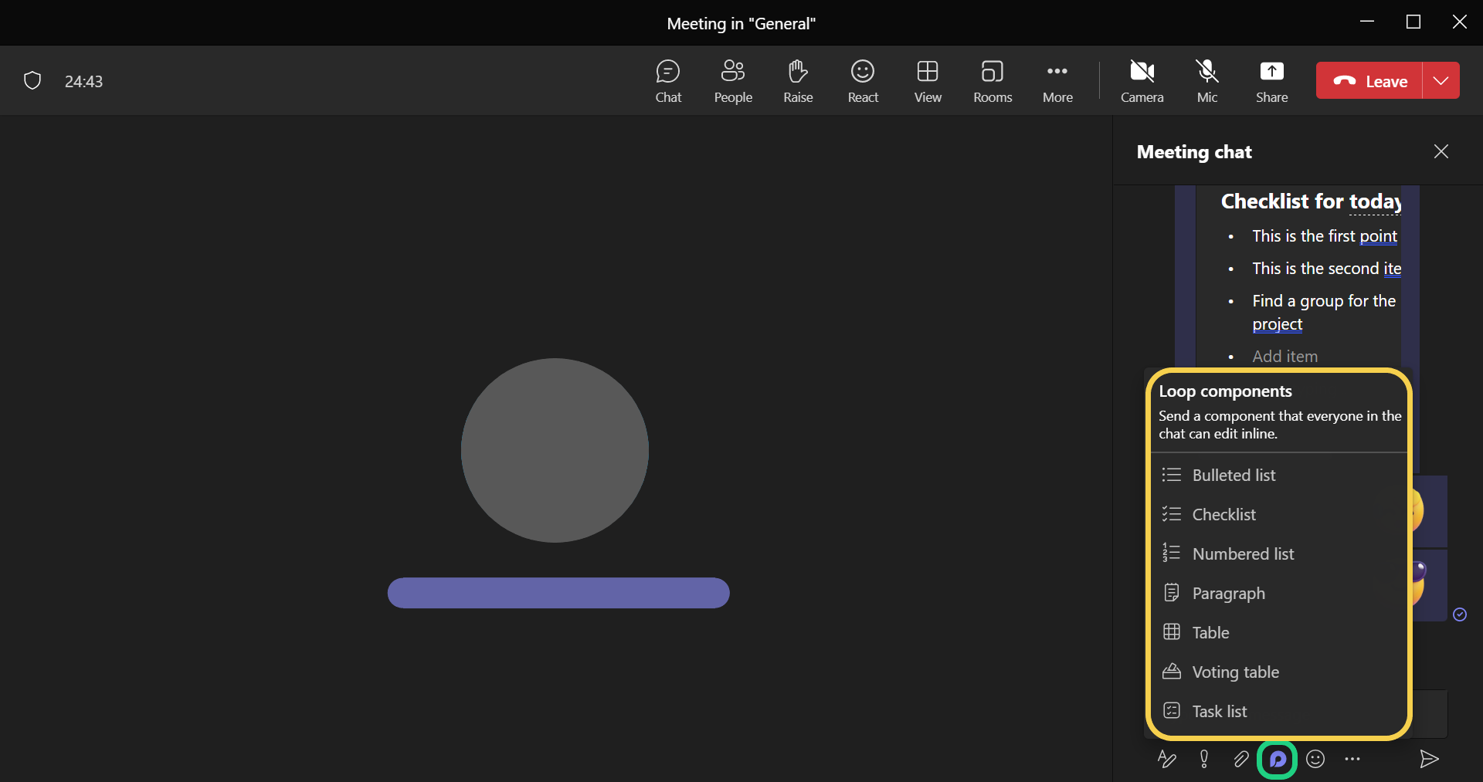Click the Loop components icon
The width and height of the screenshot is (1483, 782).
coord(1278,760)
